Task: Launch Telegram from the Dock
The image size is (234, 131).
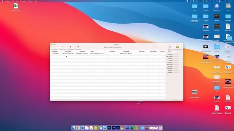Action: pyautogui.click(x=105, y=128)
